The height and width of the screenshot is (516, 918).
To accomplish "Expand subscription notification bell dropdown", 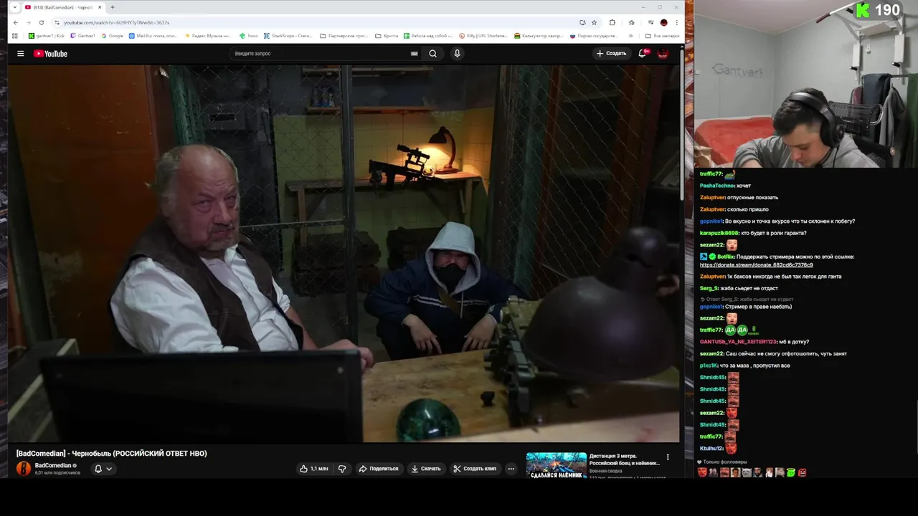I will coord(103,469).
